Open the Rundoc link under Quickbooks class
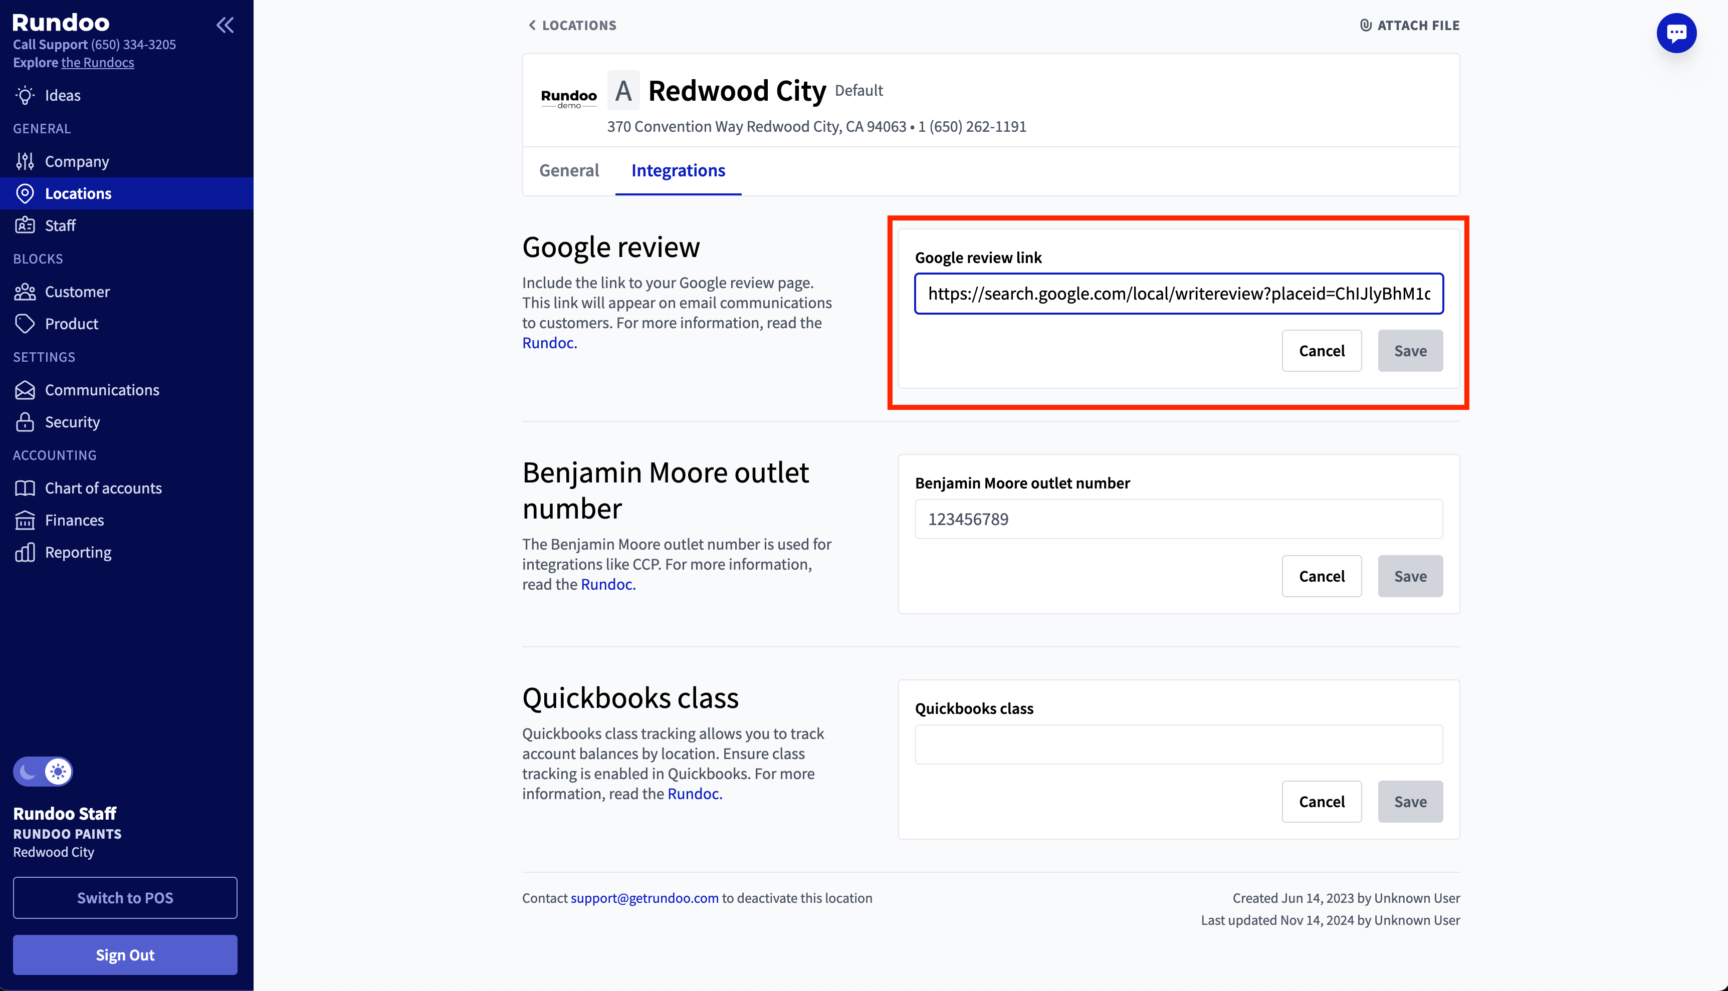This screenshot has width=1728, height=991. tap(695, 794)
